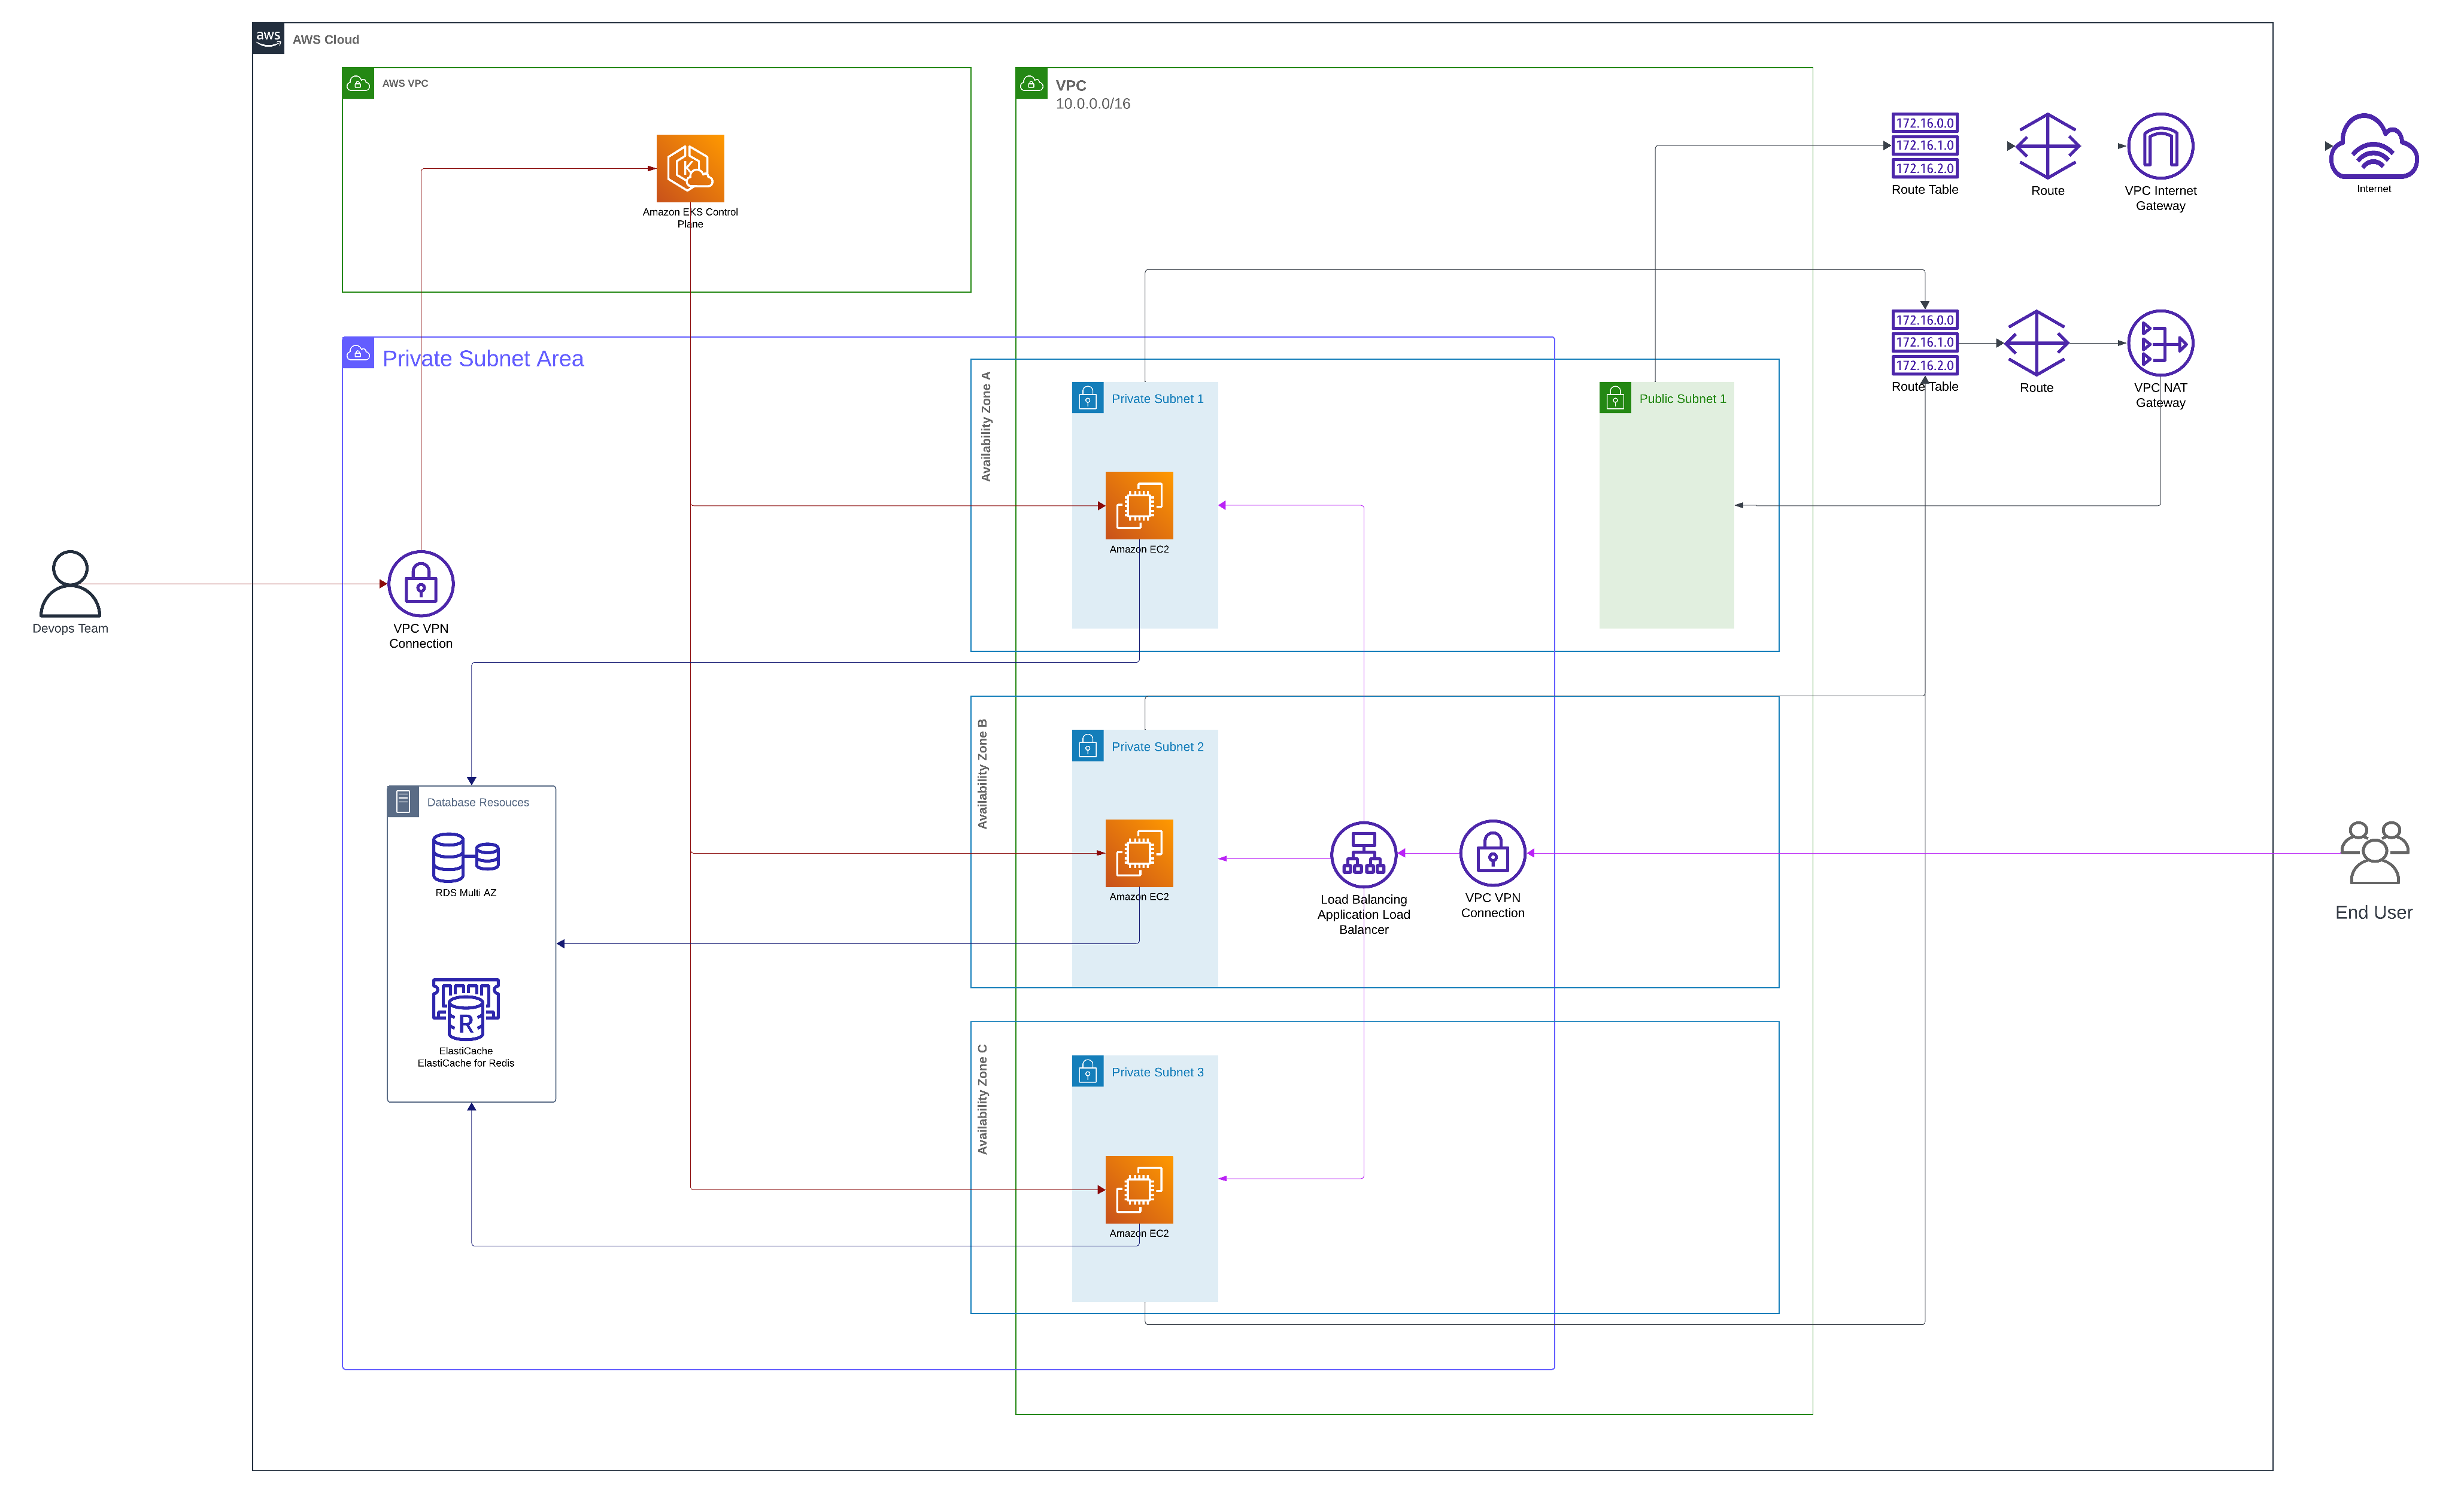Select the AWS Cloud label text

point(326,39)
